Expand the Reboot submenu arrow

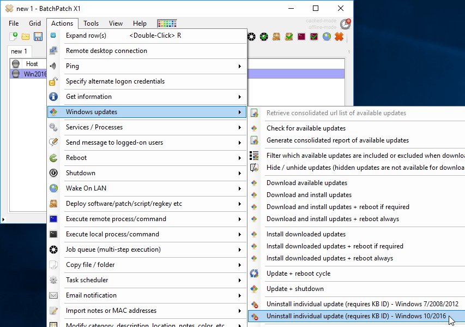[240, 158]
